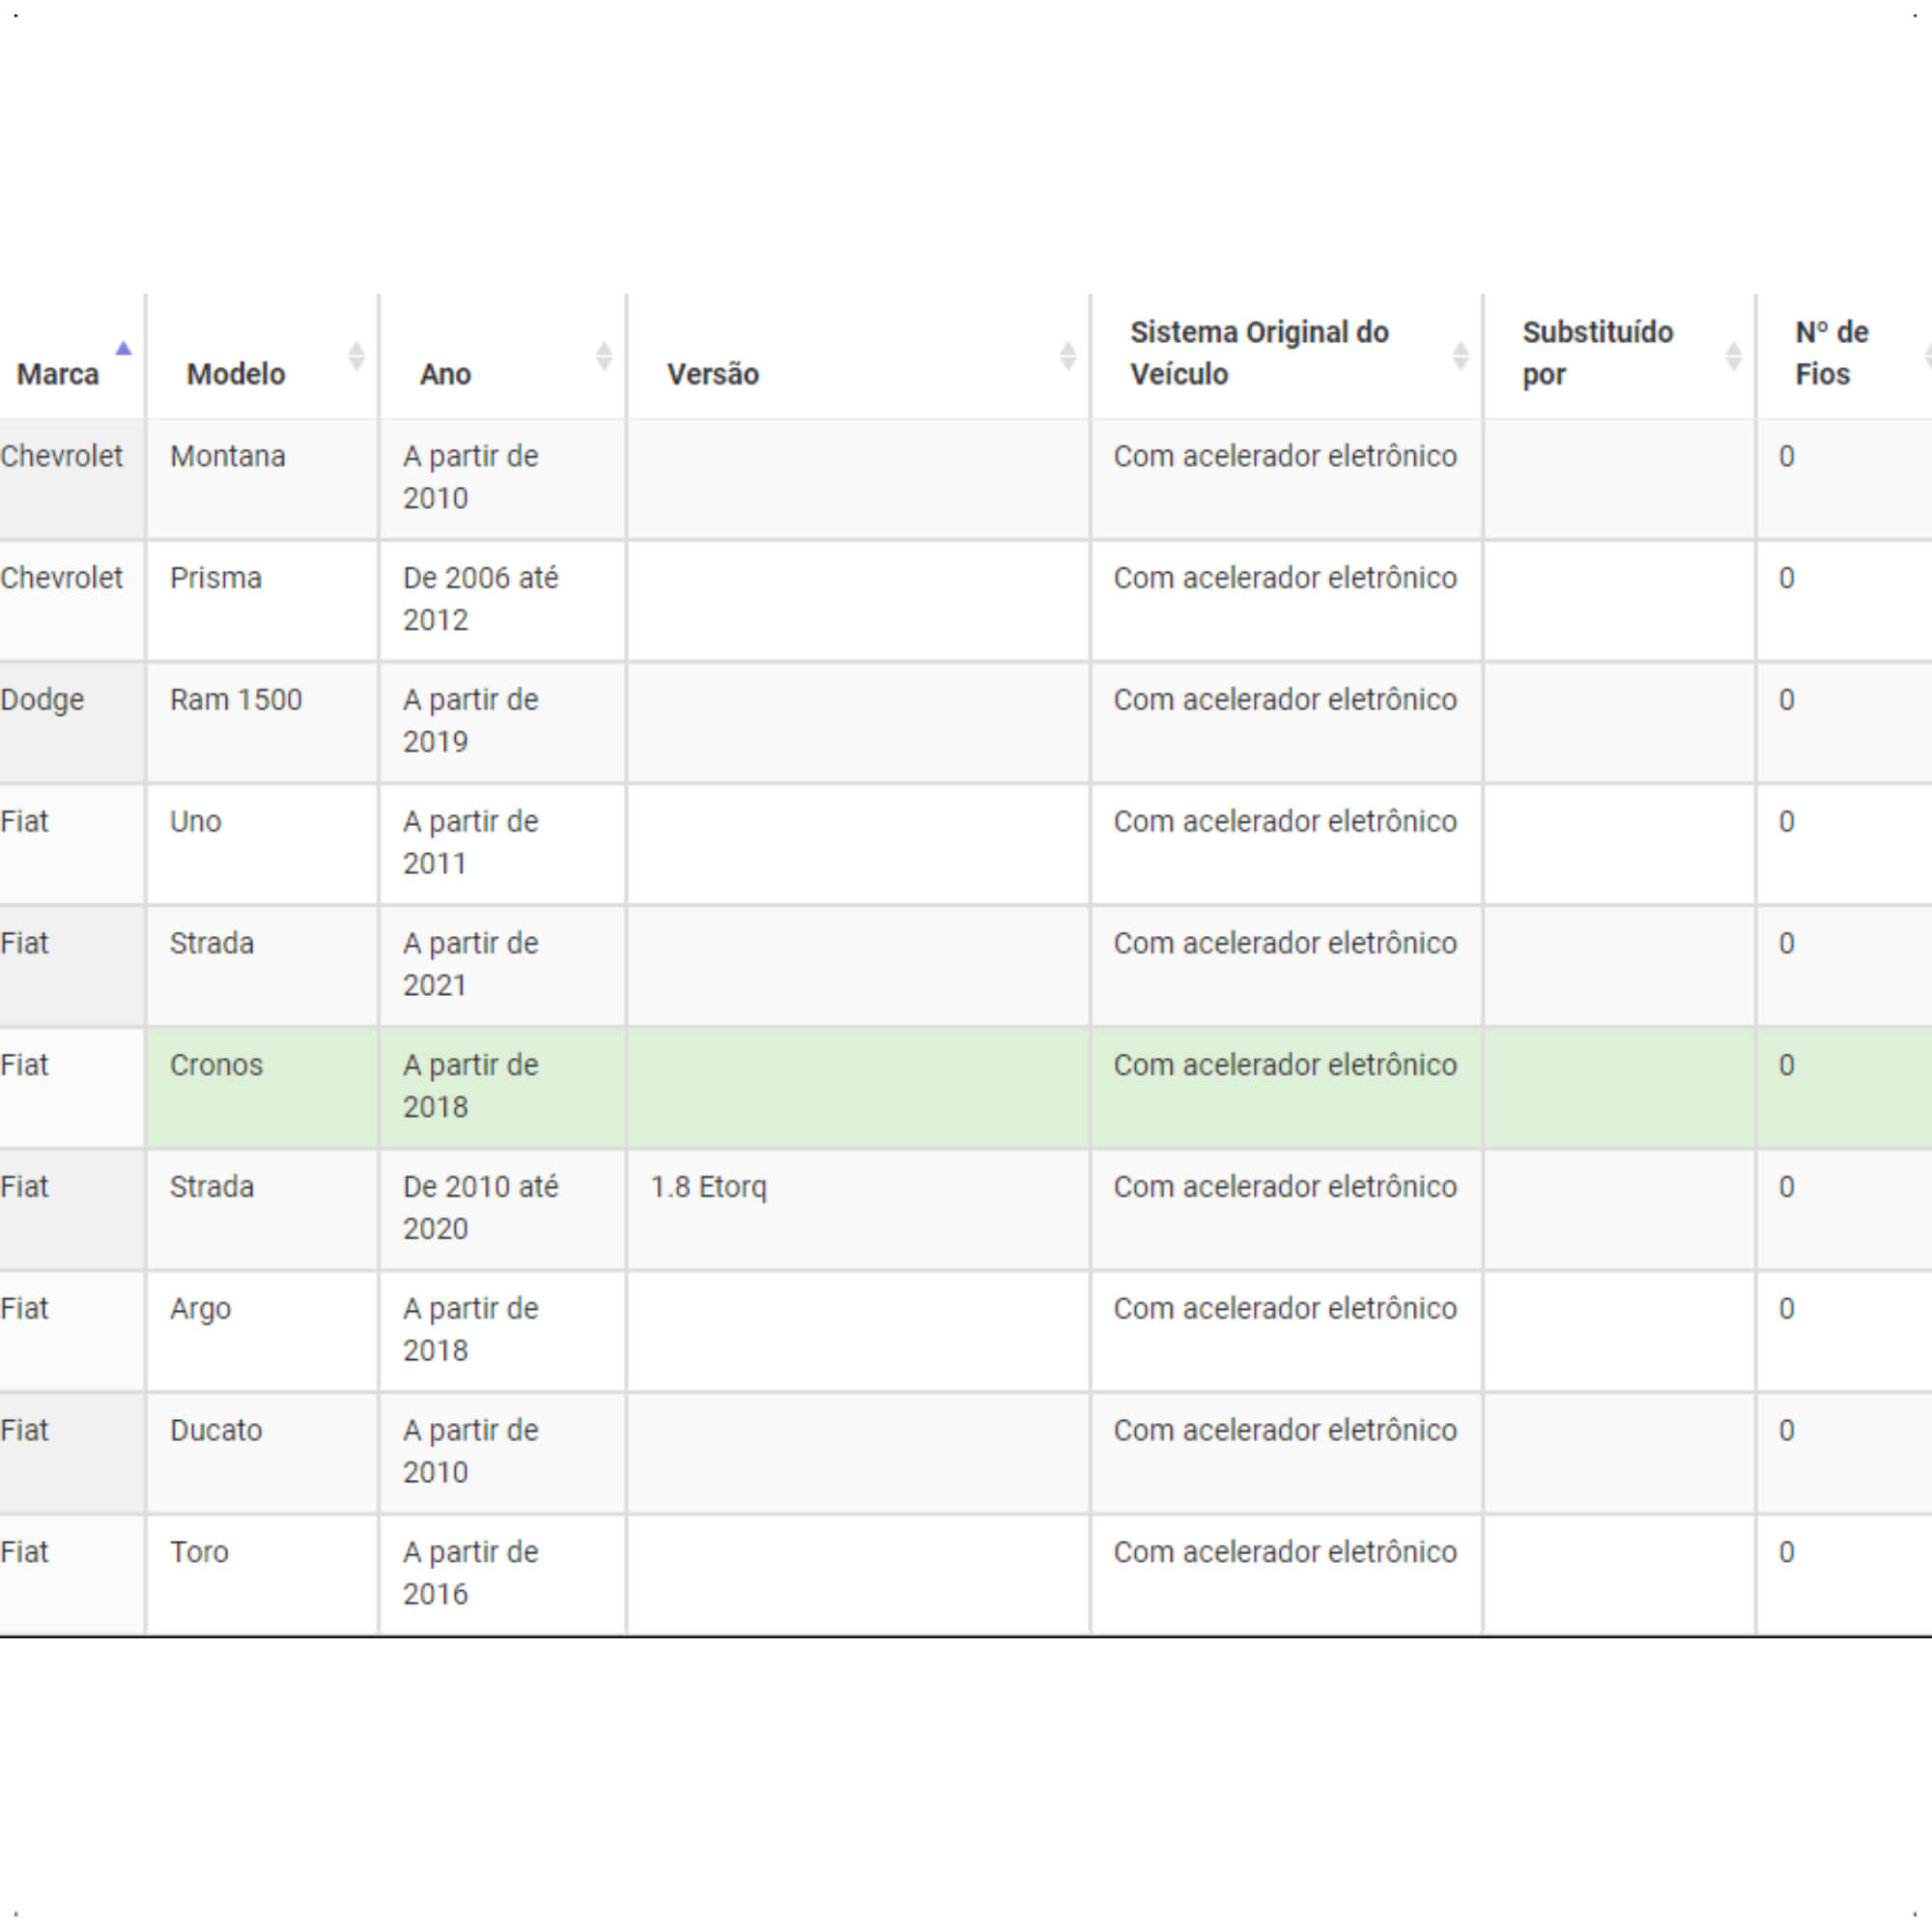Viewport: 1932px width, 1932px height.
Task: Click 'De 2006 até 2012' year cell
Action: (x=503, y=601)
